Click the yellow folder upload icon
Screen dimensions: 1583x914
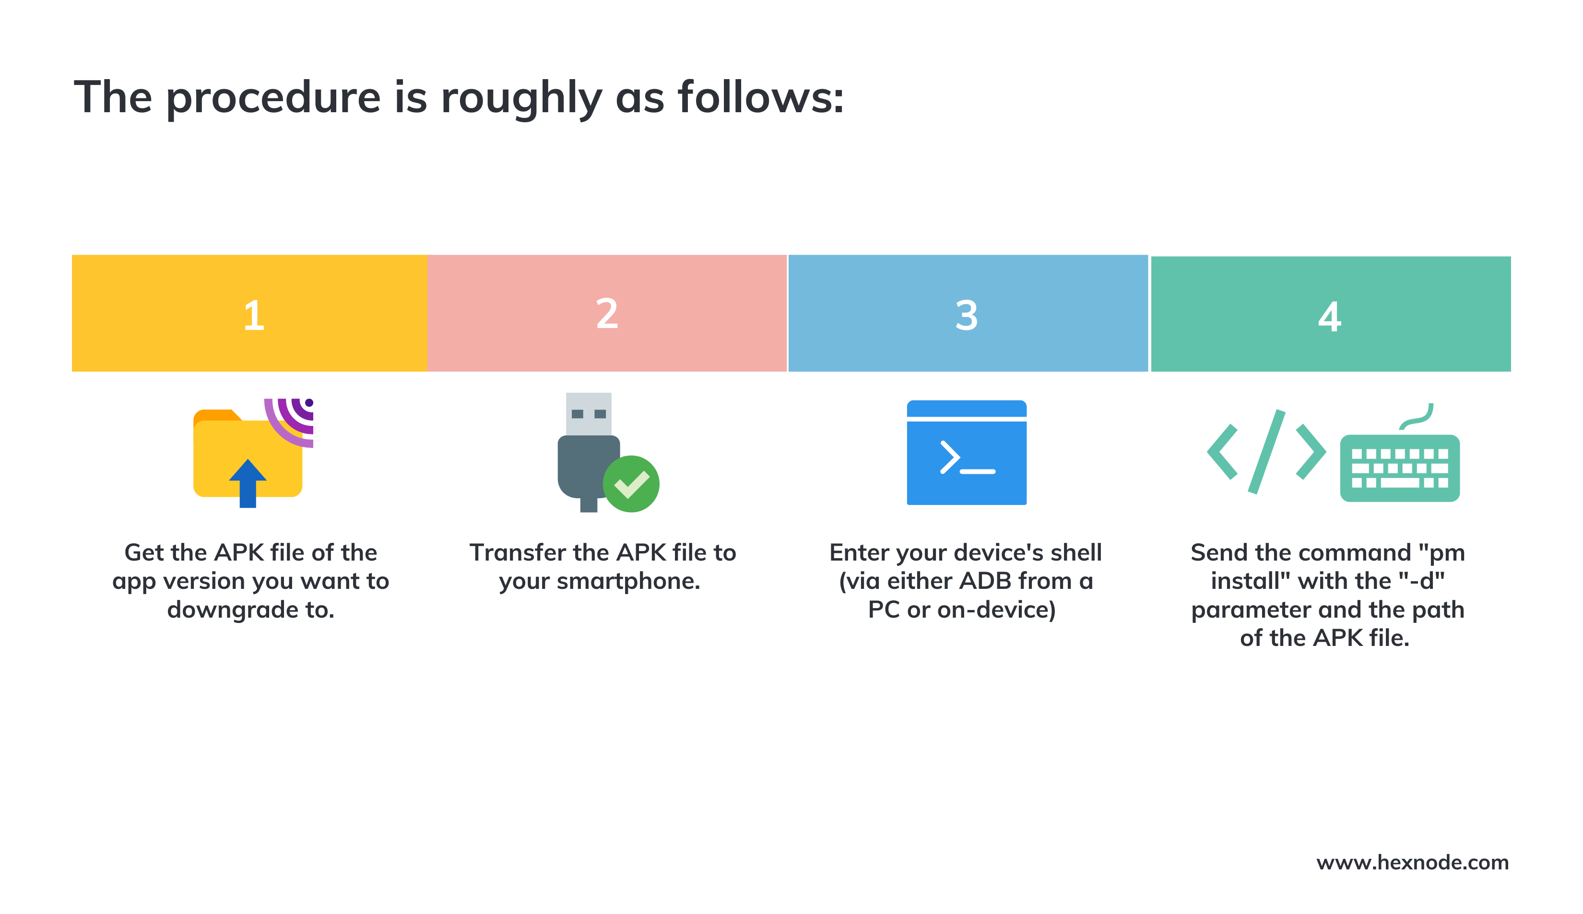(x=252, y=453)
